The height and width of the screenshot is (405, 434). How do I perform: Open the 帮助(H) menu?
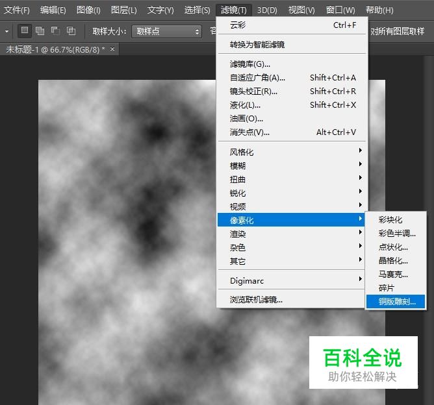[379, 10]
